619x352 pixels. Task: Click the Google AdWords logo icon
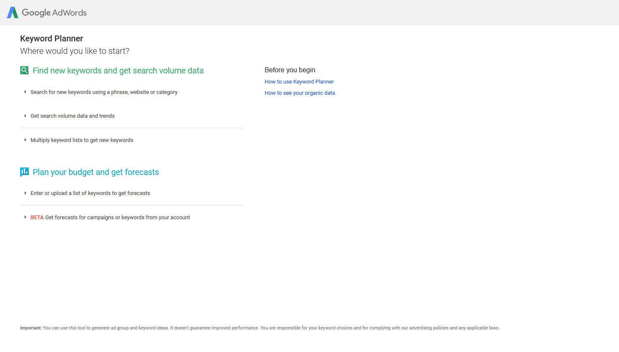(x=13, y=13)
